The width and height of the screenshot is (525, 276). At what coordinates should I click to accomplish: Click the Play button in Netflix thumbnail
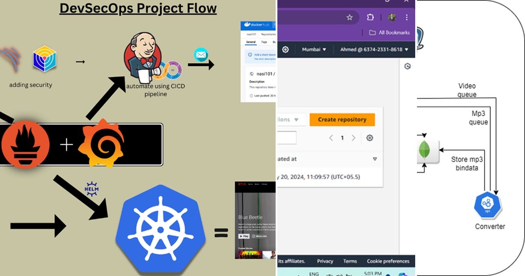click(243, 236)
